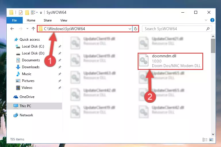Open the view layout options icon in title bar
The width and height of the screenshot is (221, 147).
coord(34,13)
